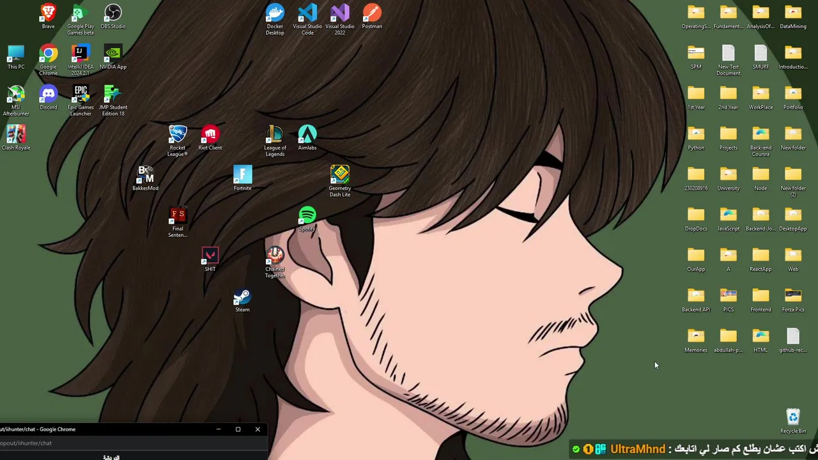Open the 1st Year folder
818x460 pixels.
coord(696,97)
